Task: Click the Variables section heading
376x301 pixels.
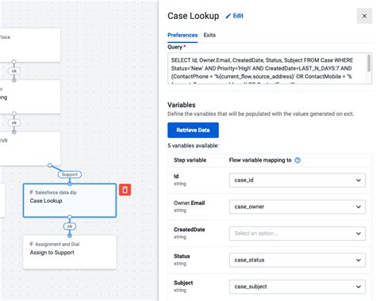Action: click(182, 105)
